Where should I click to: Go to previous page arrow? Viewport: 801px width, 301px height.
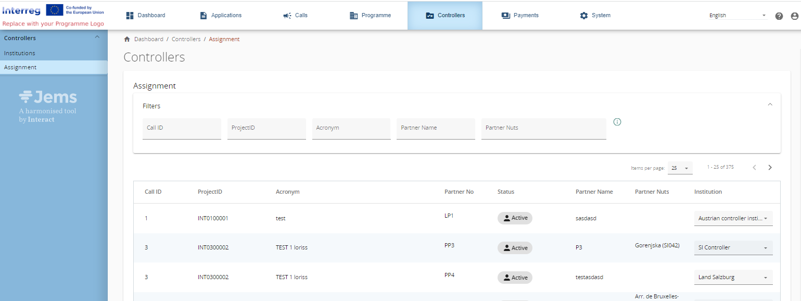[x=754, y=168]
